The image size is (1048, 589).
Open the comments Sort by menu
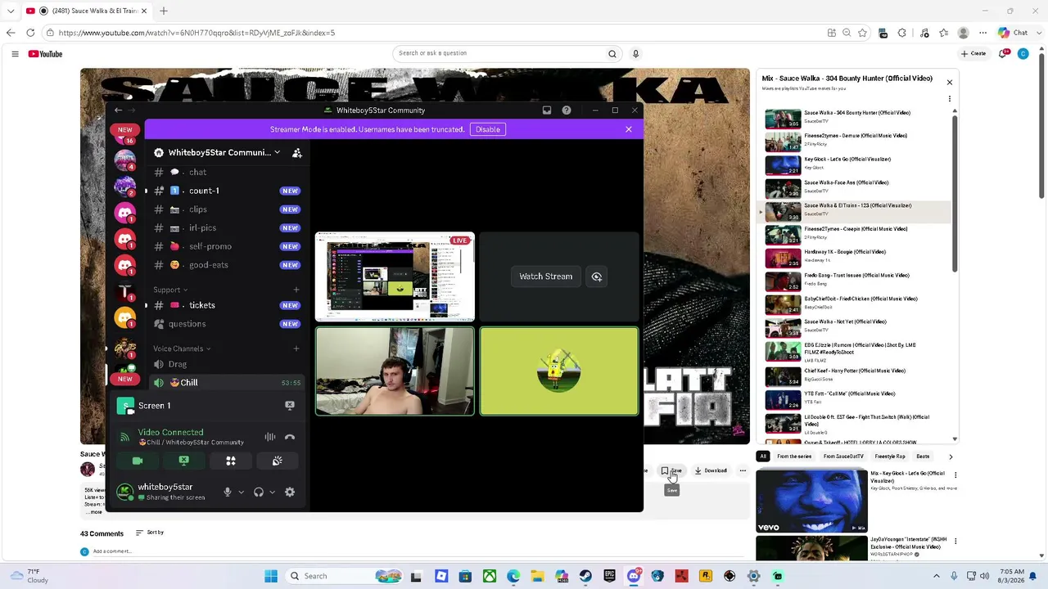coord(150,533)
